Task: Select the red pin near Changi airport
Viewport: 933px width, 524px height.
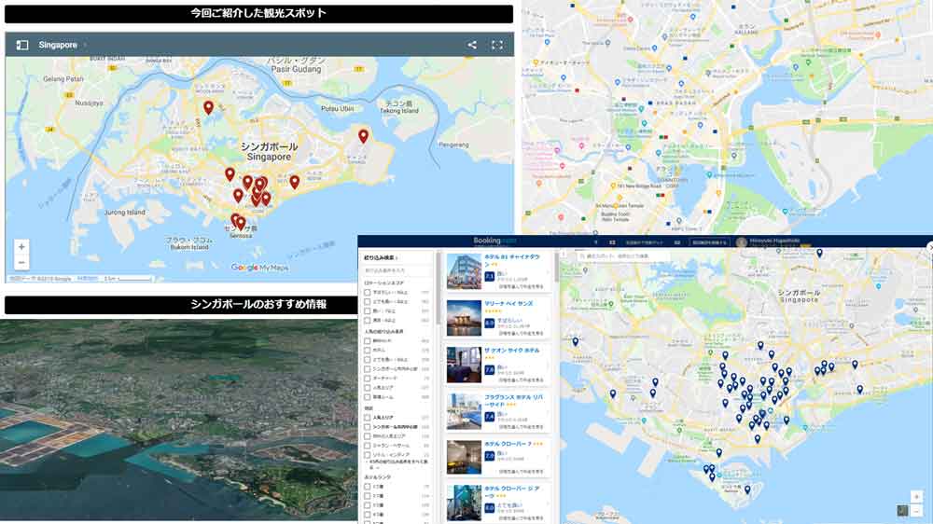Action: click(363, 135)
